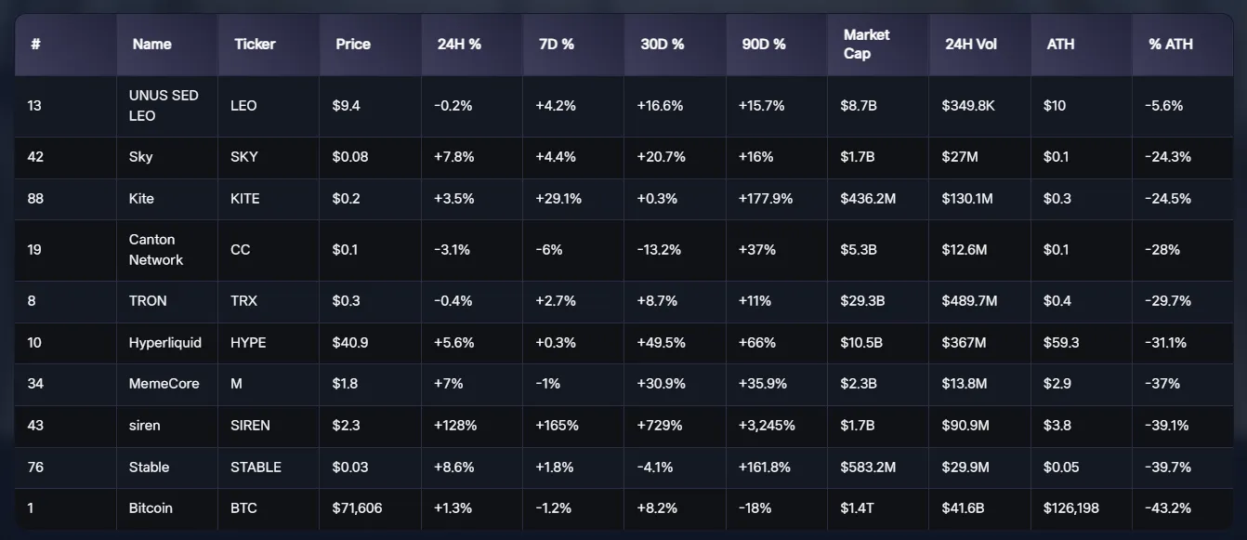Sort by the ATH column header
Image resolution: width=1247 pixels, height=540 pixels.
point(1060,44)
